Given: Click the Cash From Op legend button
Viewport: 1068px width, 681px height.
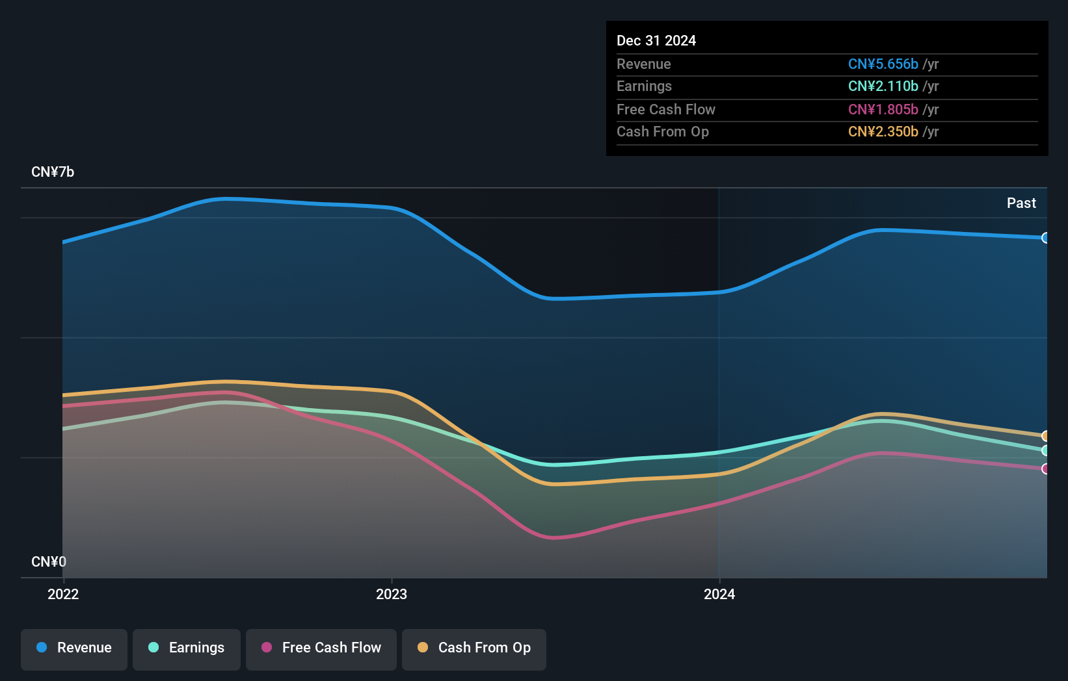Looking at the screenshot, I should click(474, 648).
